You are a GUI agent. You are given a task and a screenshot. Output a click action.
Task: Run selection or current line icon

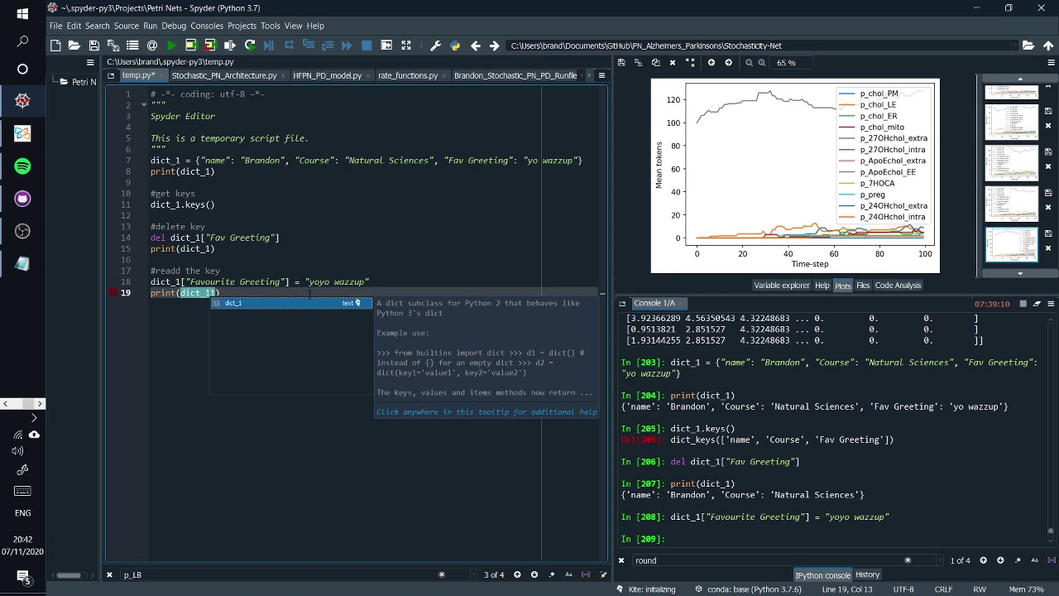click(230, 46)
